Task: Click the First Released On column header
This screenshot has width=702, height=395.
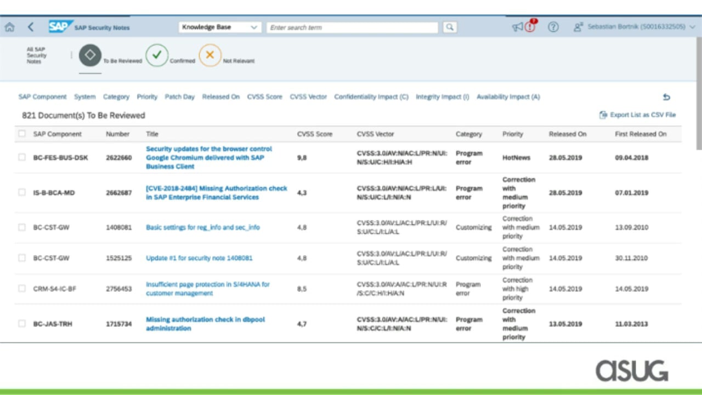Action: click(641, 134)
